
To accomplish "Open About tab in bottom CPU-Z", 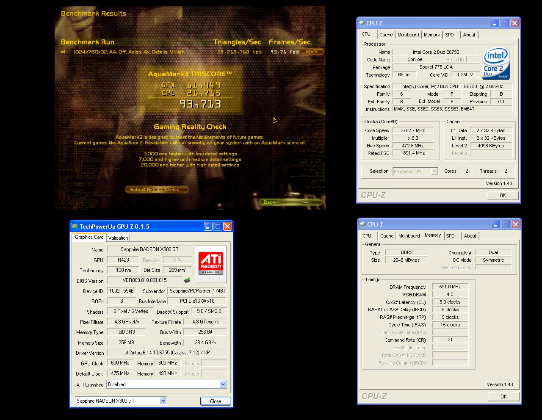I will coord(470,236).
